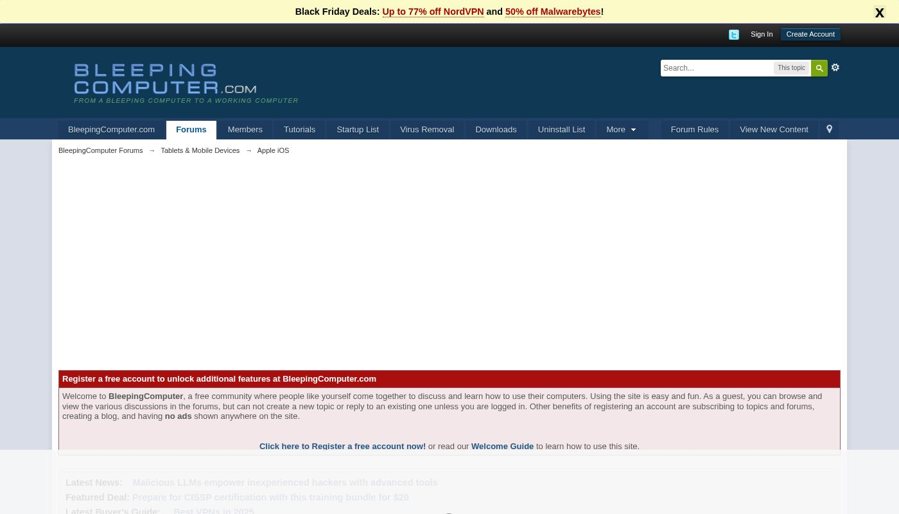The height and width of the screenshot is (514, 899).
Task: Close the Black Friday deals banner
Action: (x=879, y=13)
